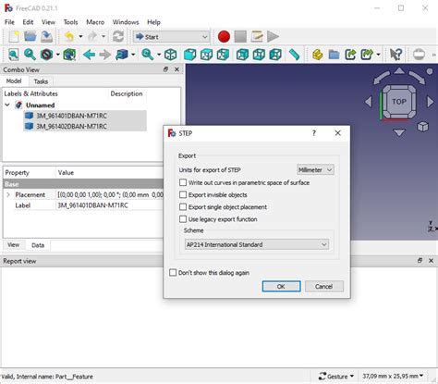
Task: Check Export invisible objects
Action: tap(183, 194)
